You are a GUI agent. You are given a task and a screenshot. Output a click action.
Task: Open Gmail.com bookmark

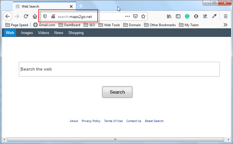44,25
